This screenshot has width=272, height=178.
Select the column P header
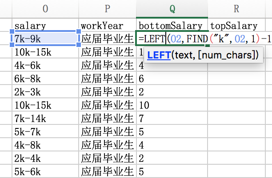point(107,8)
